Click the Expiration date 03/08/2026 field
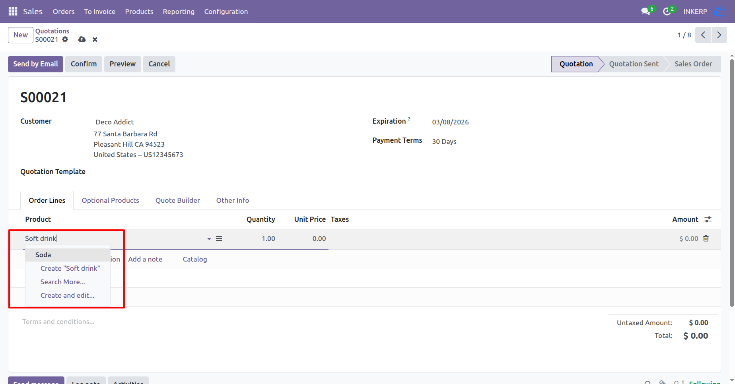Viewport: 735px width, 384px height. [451, 122]
